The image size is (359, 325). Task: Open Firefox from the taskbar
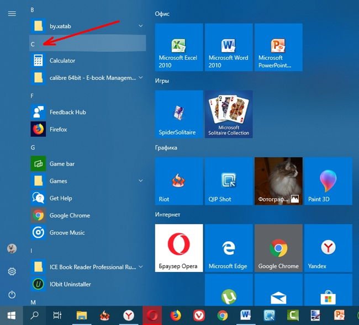pyautogui.click(x=176, y=316)
